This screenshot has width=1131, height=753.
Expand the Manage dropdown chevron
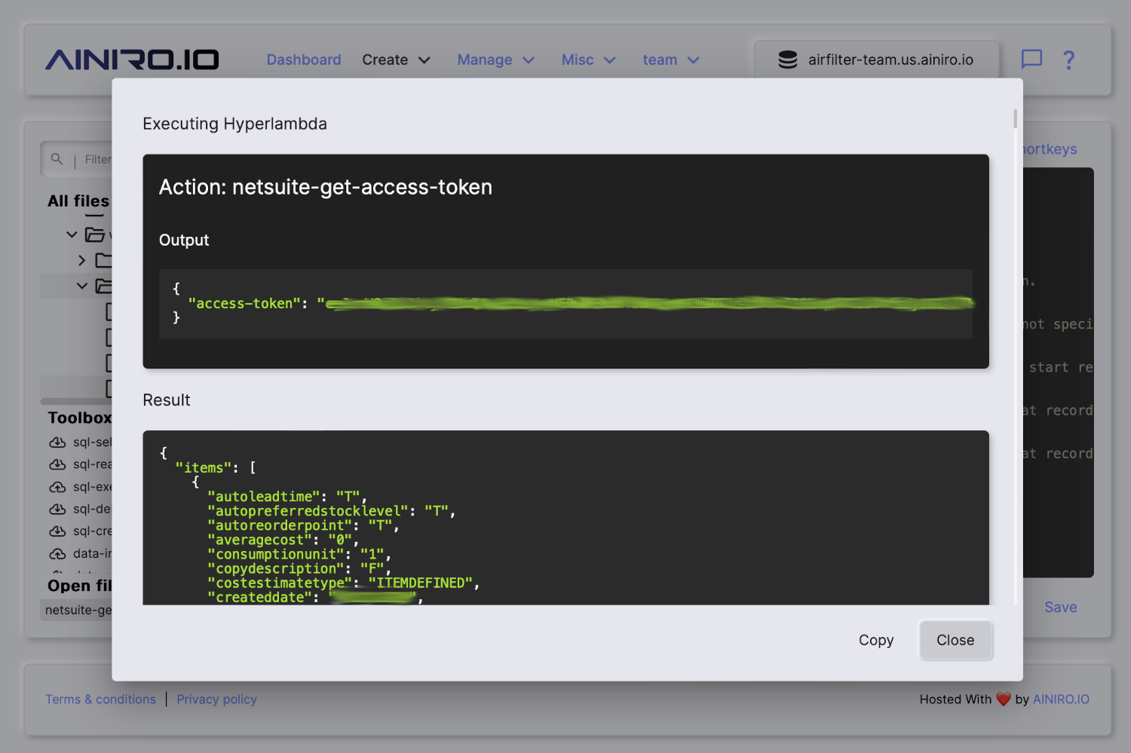529,60
